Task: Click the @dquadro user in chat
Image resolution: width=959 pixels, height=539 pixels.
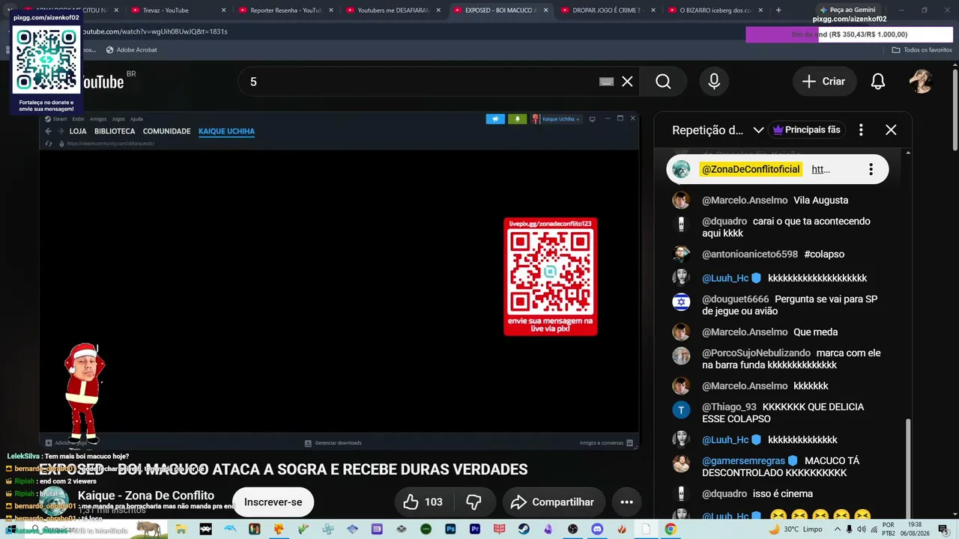Action: coord(724,221)
